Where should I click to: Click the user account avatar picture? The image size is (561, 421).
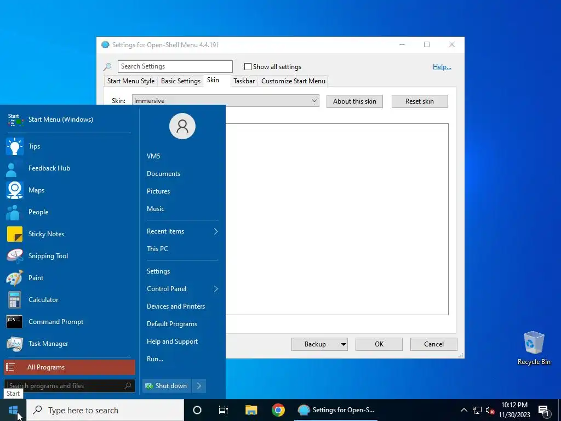[x=182, y=126]
